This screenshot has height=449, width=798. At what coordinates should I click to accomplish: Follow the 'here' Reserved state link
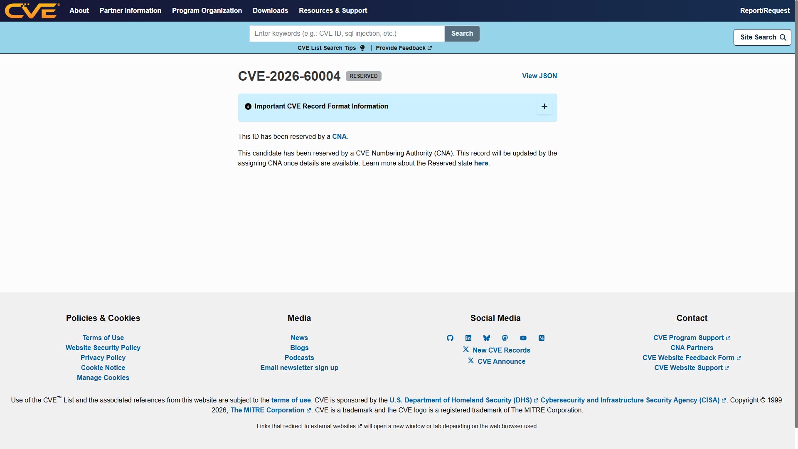coord(481,163)
